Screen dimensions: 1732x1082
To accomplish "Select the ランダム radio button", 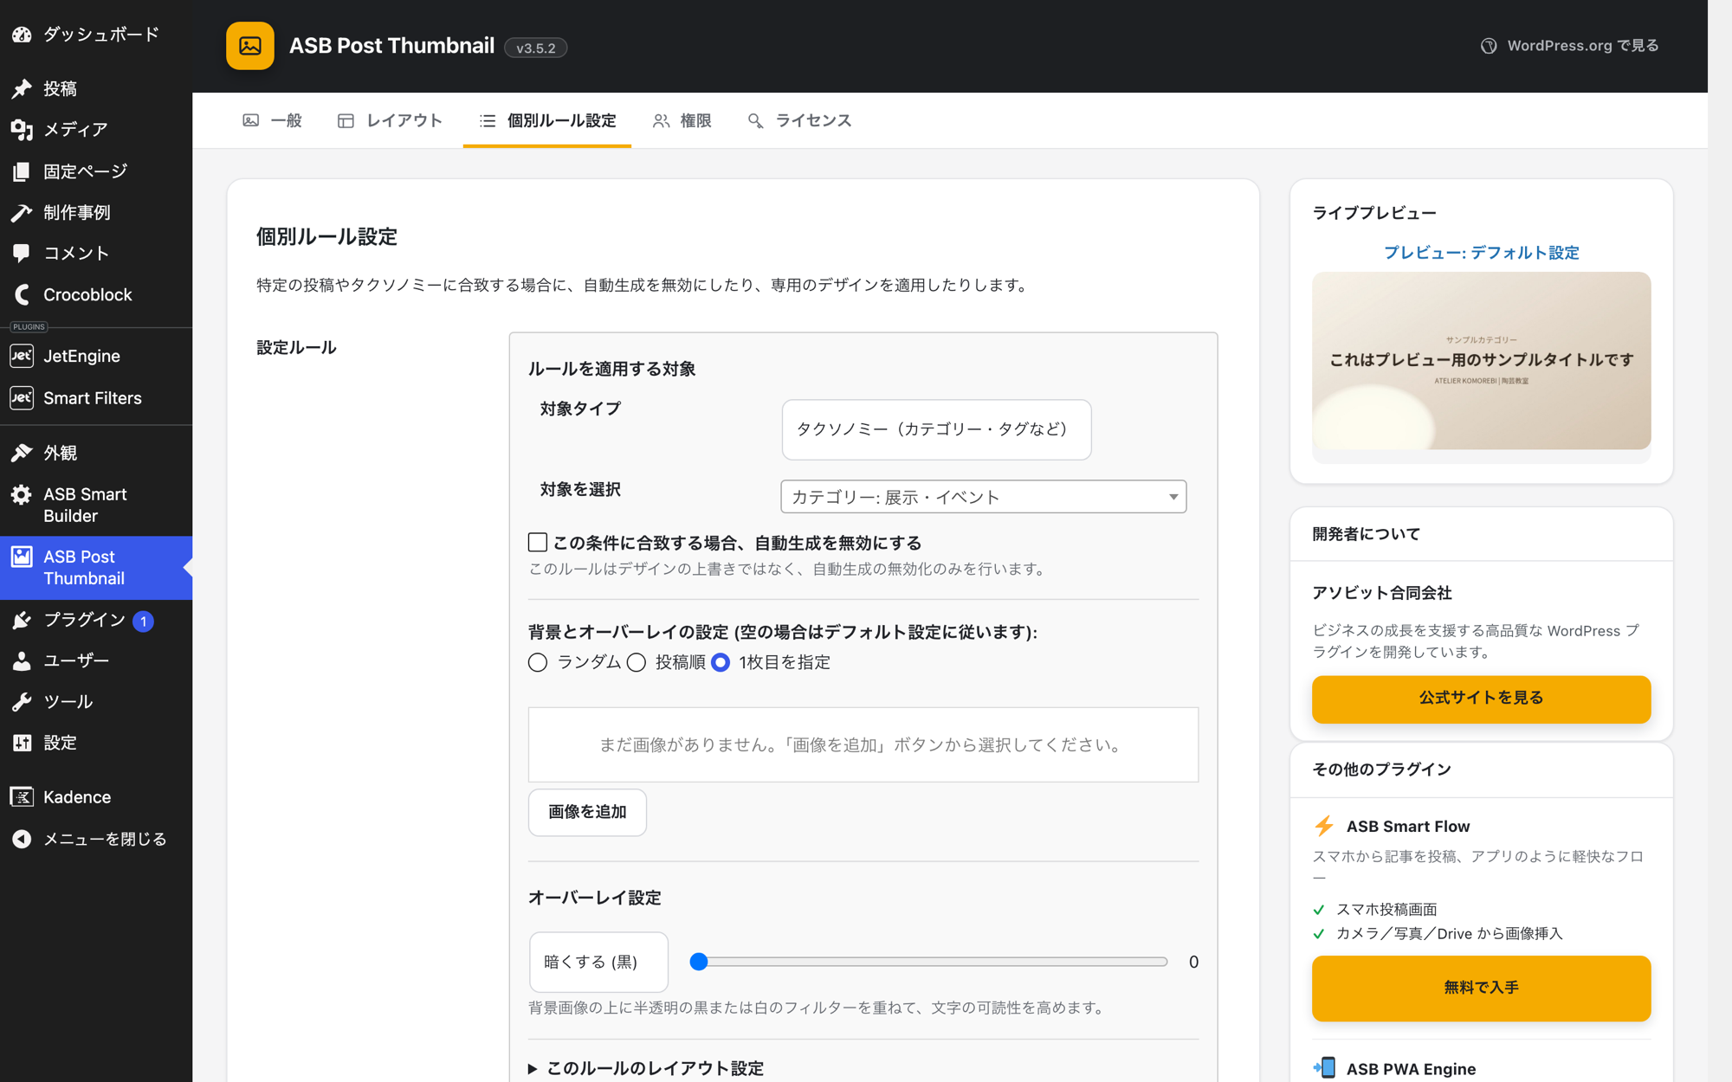I will coord(538,662).
